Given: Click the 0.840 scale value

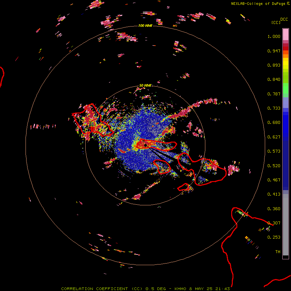Looking at the screenshot, I should pos(274,80).
